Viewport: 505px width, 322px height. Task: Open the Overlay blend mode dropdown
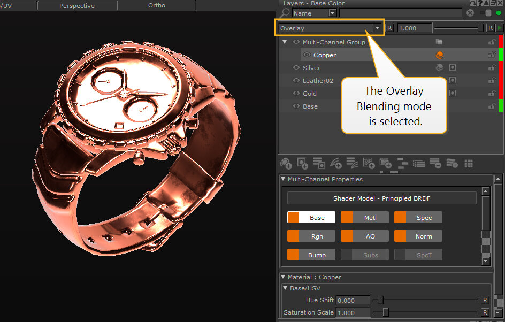pos(378,28)
